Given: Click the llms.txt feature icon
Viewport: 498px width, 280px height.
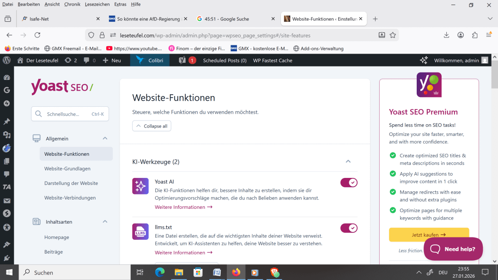Looking at the screenshot, I should coord(140,231).
